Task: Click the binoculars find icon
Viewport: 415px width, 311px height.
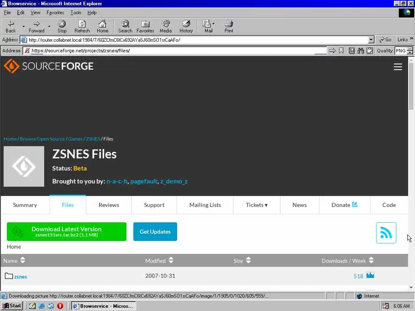Action: (x=360, y=51)
